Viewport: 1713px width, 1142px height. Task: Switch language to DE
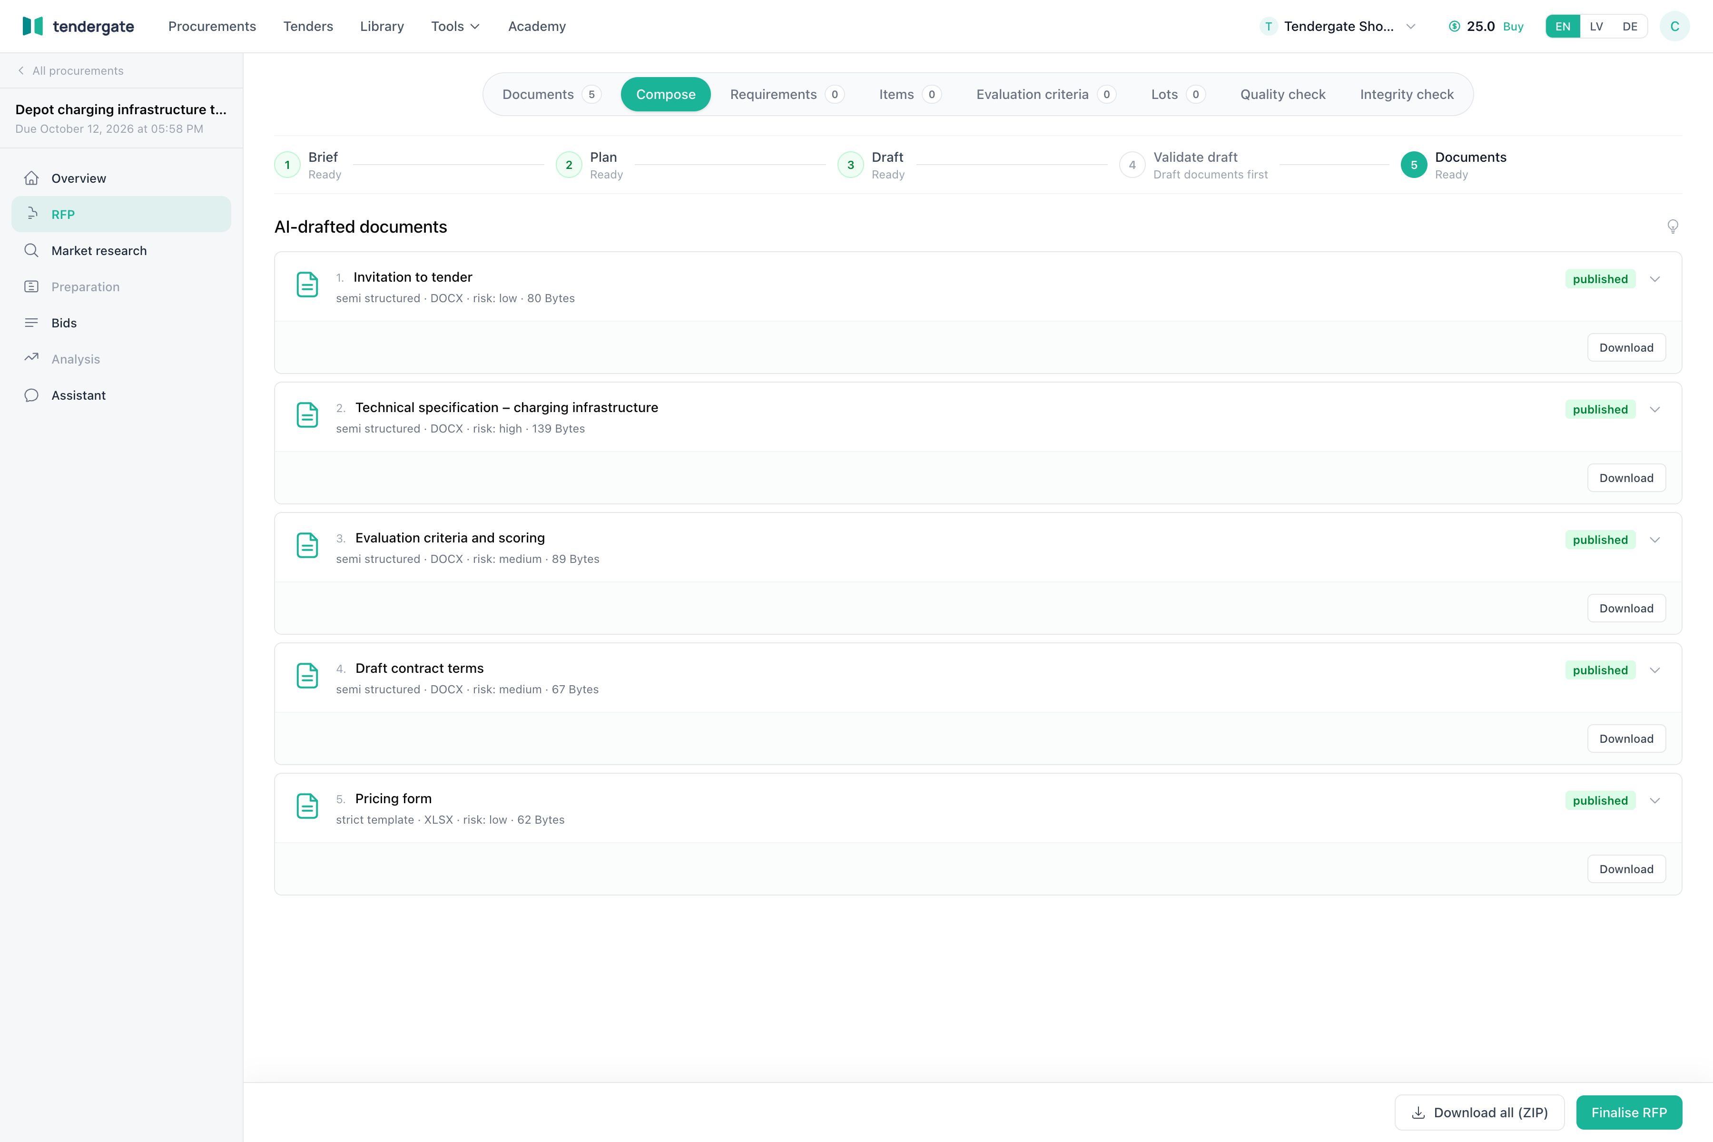click(1630, 26)
